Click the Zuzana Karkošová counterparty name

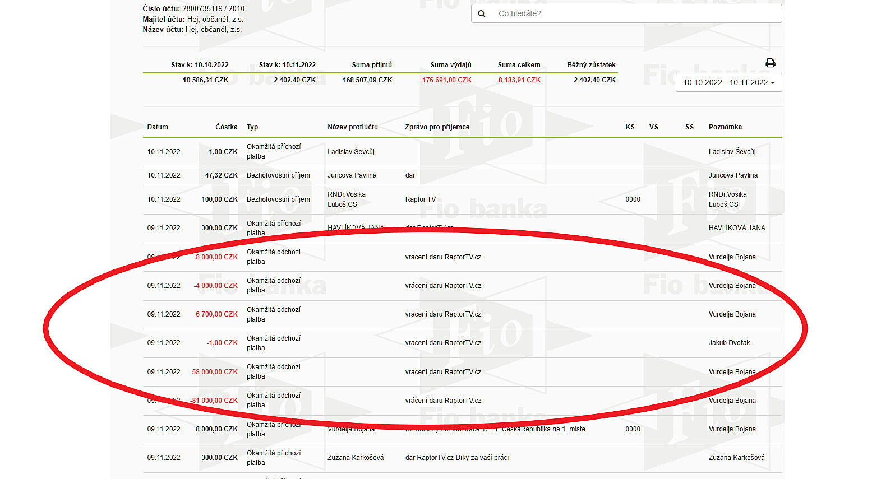[356, 458]
